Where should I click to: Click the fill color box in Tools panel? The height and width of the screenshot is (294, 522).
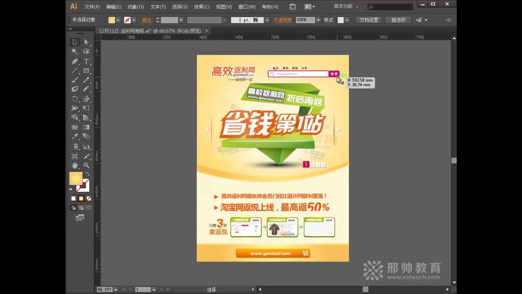point(76,178)
